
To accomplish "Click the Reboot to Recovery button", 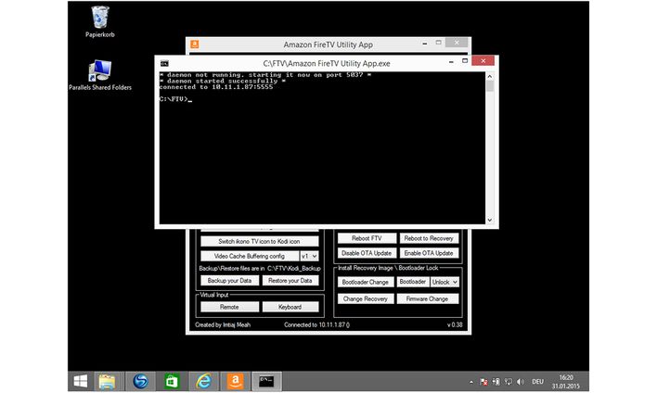I will click(x=429, y=238).
